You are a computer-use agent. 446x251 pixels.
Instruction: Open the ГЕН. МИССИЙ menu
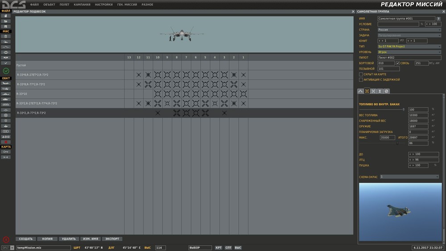(x=127, y=4)
